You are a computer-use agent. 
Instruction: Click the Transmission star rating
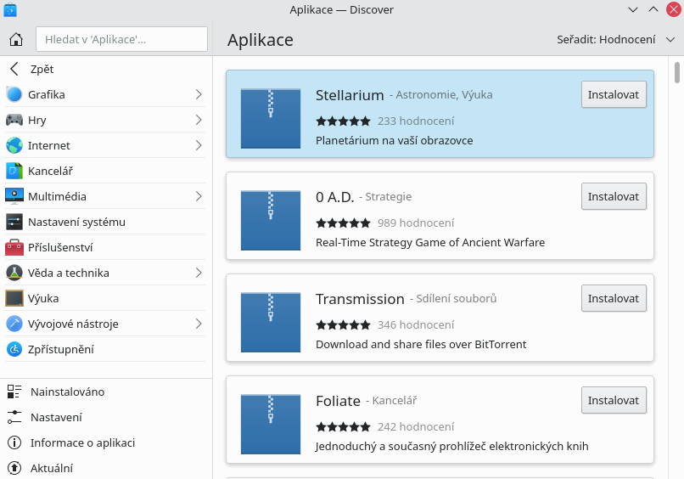344,325
